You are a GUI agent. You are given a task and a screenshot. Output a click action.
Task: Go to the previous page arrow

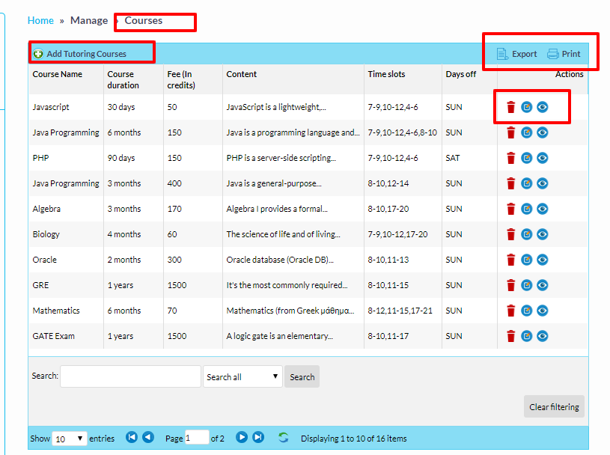pyautogui.click(x=148, y=438)
